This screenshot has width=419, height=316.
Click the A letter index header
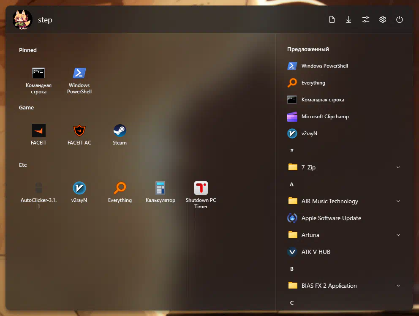292,185
